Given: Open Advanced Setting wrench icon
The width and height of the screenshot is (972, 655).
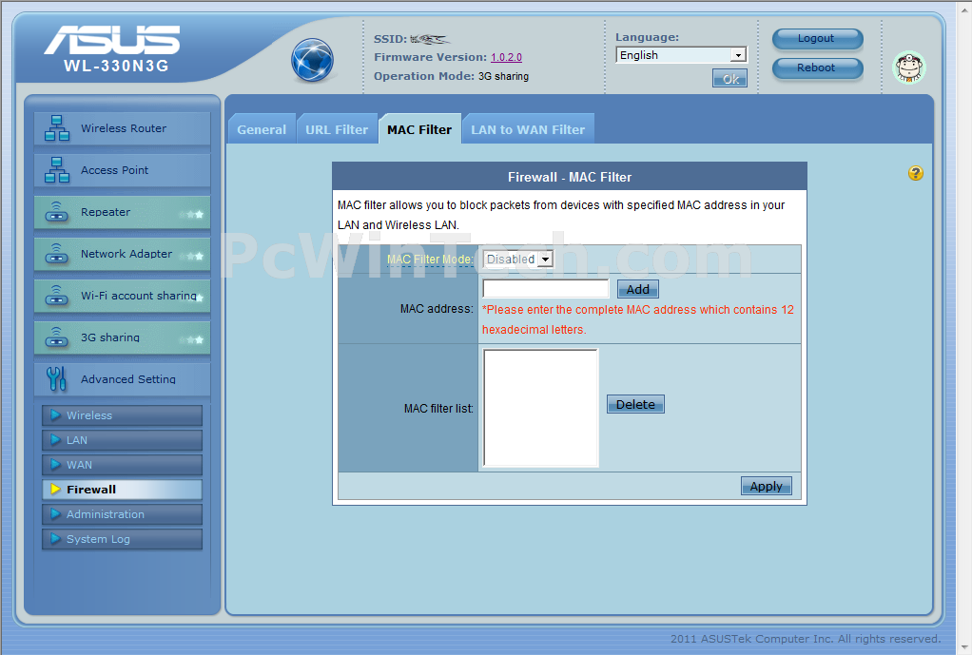Looking at the screenshot, I should [57, 379].
